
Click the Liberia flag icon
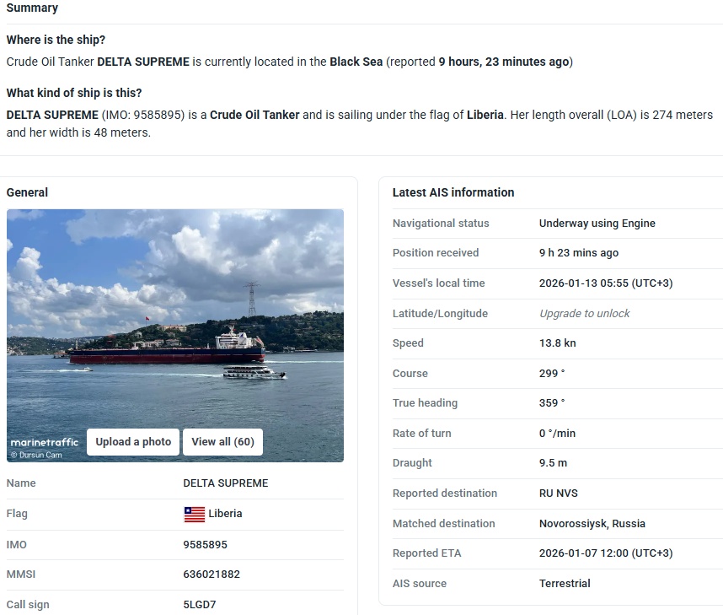point(194,514)
